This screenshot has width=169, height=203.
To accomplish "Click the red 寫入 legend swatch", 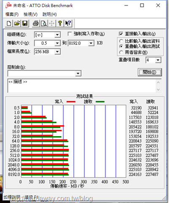I will (x=71, y=101).
